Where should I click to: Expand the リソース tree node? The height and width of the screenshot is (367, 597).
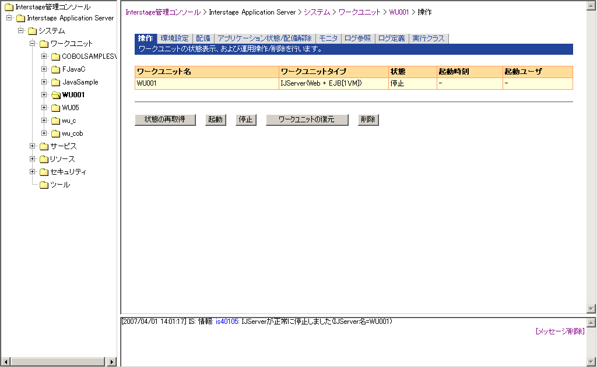[x=33, y=159]
